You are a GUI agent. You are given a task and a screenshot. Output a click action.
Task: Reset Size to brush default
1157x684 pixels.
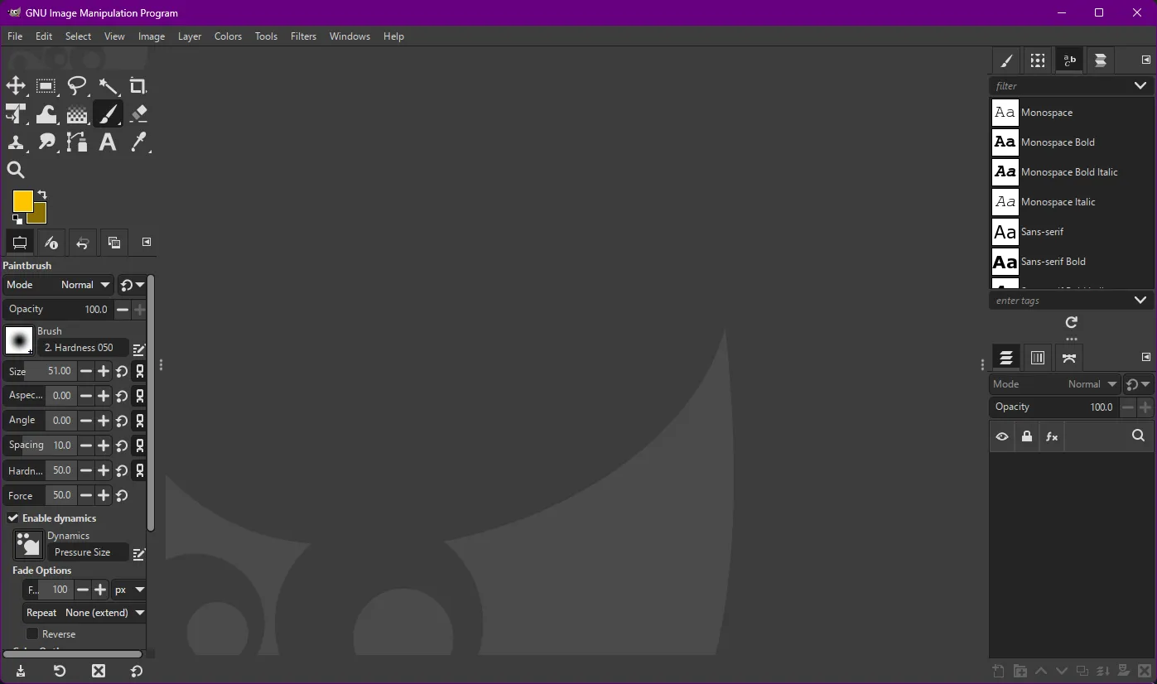pyautogui.click(x=122, y=372)
